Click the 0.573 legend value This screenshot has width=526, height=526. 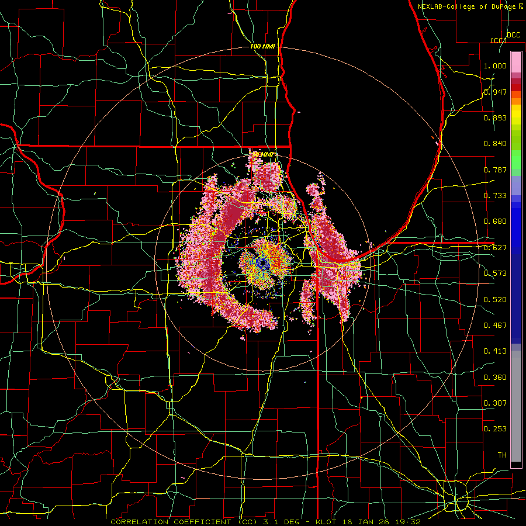(x=495, y=274)
